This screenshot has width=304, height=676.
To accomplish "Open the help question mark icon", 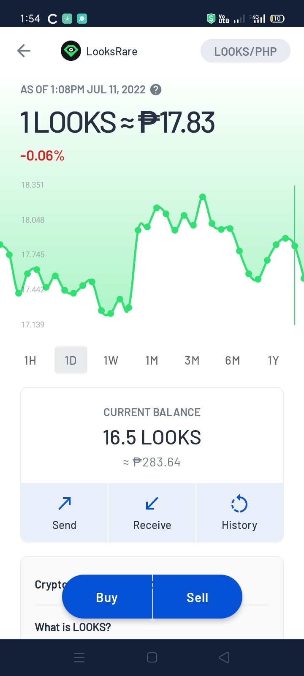I will [x=156, y=90].
